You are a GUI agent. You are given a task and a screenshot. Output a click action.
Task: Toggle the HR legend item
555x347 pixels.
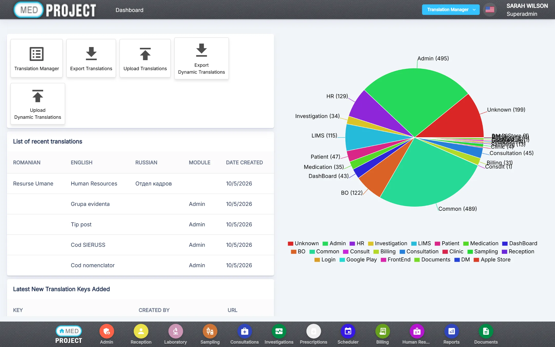pos(357,243)
